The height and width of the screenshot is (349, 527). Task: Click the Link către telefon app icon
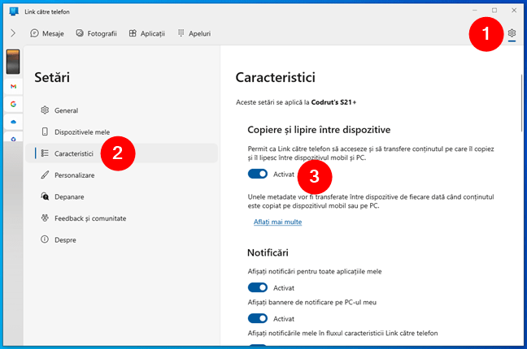14,11
